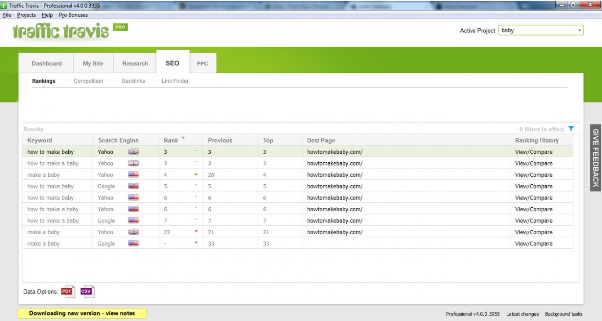Click the Traffic Travis logo
Screen dimensions: 602x321
[x=61, y=31]
